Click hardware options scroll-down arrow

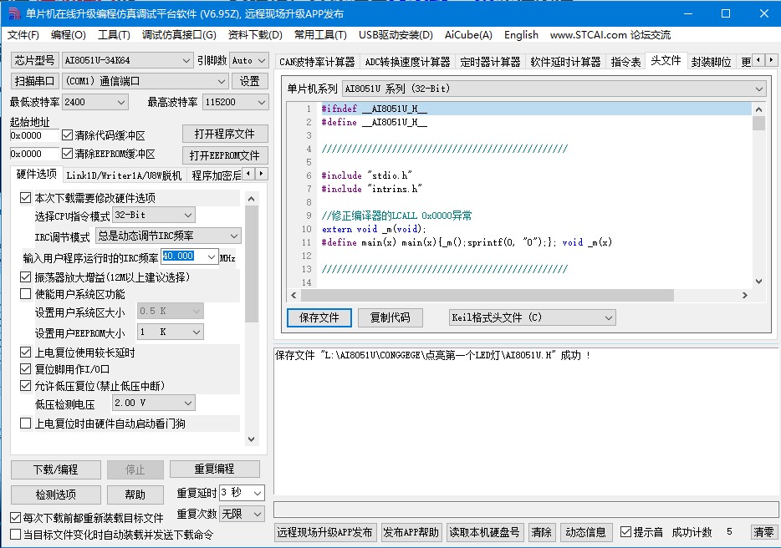coord(252,439)
